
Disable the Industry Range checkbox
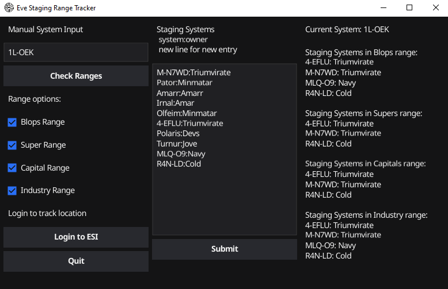click(12, 190)
